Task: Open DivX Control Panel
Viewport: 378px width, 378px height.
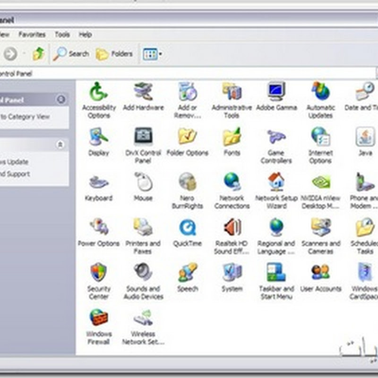Action: point(143,146)
